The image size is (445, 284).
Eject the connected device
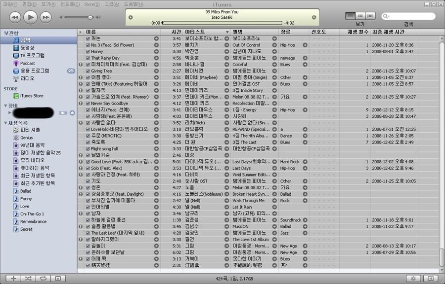click(x=72, y=112)
